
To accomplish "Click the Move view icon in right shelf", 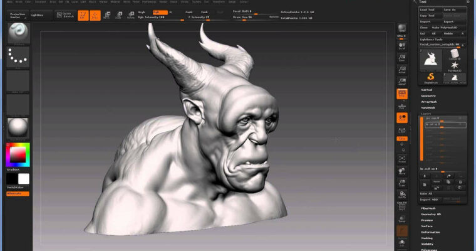I will pyautogui.click(x=402, y=171).
